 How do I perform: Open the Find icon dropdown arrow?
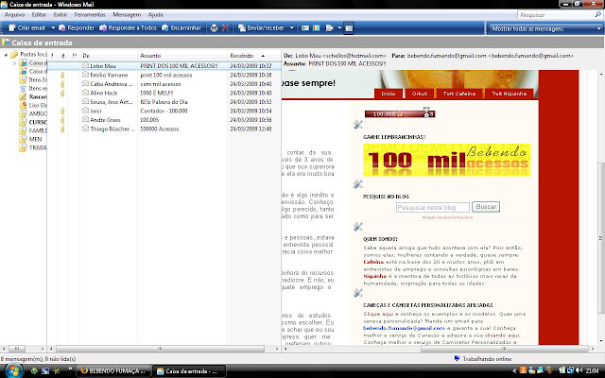339,27
